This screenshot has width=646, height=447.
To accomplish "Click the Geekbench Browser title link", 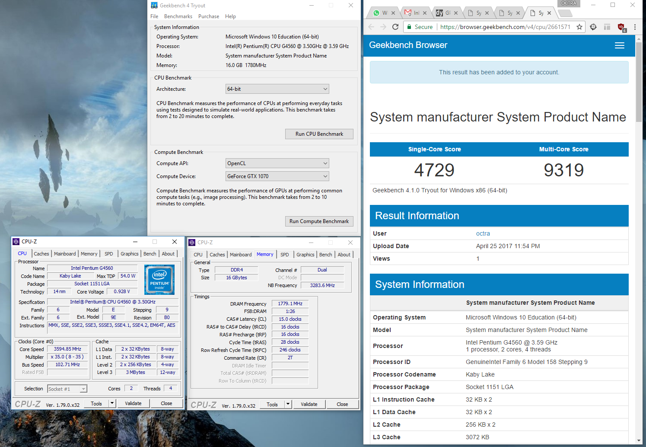I will tap(408, 45).
